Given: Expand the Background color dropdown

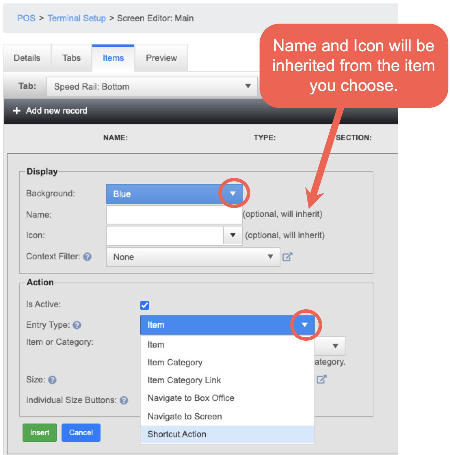Looking at the screenshot, I should pos(233,194).
